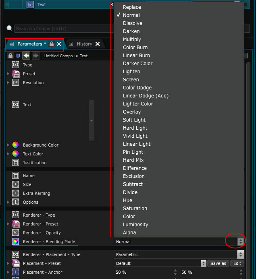256x279 pixels.
Task: Select Multiply from the blending mode list
Action: 132,39
